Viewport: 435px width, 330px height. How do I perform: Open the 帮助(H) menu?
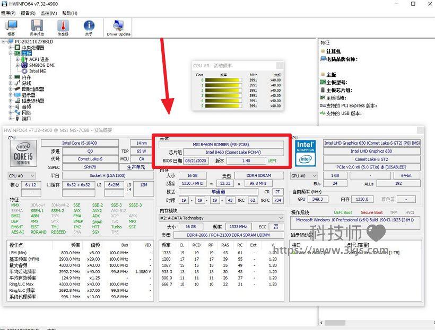pyautogui.click(x=69, y=13)
